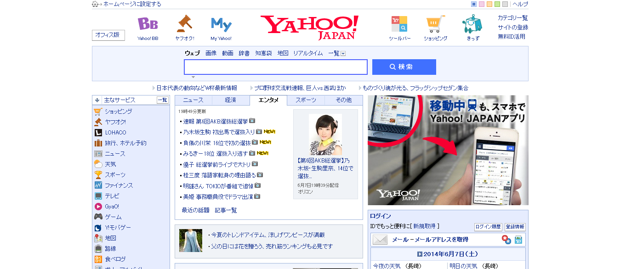Click the 一覧 button in 主なサービス header

point(162,100)
